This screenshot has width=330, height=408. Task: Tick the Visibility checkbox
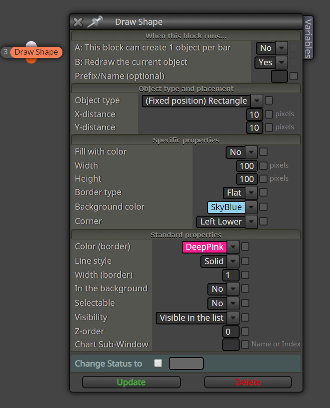coord(245,317)
